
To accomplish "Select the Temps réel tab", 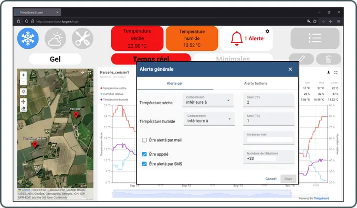I will coord(151,59).
